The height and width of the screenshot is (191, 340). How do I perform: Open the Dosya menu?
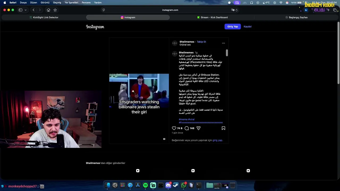23,3
